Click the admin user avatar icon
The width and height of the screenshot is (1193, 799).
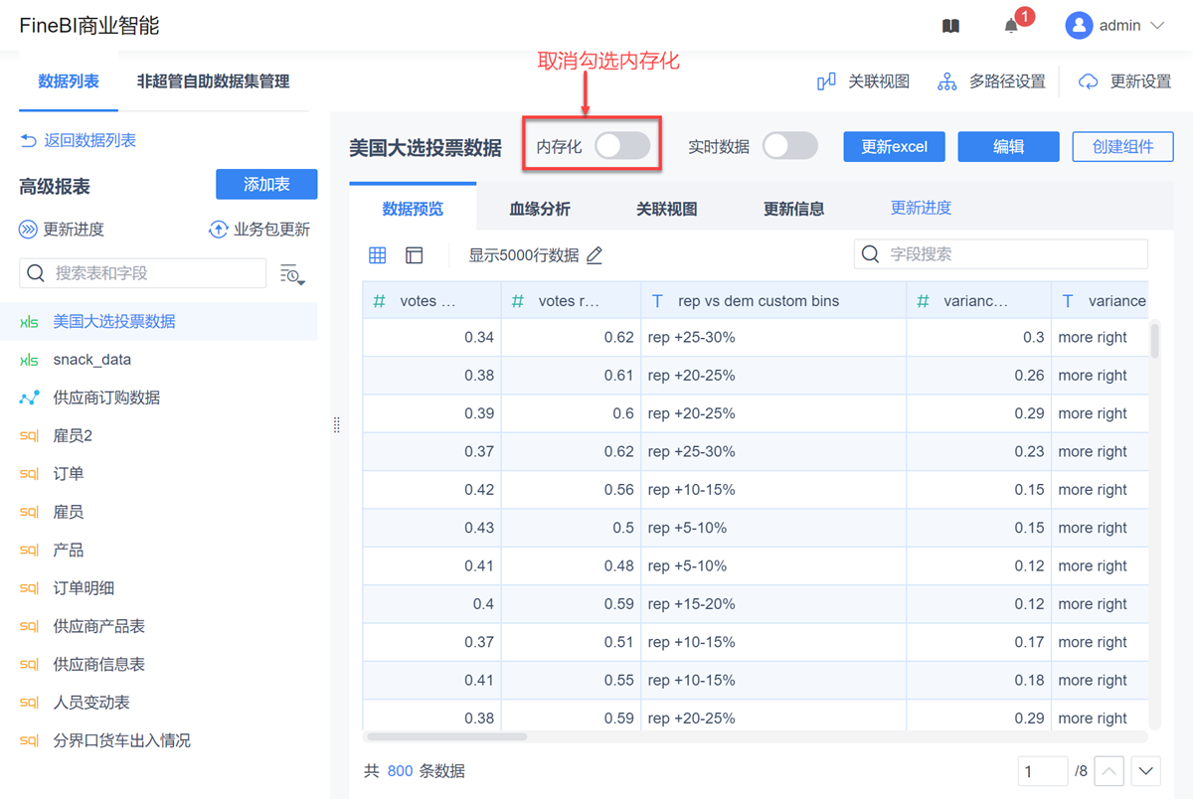(1079, 26)
